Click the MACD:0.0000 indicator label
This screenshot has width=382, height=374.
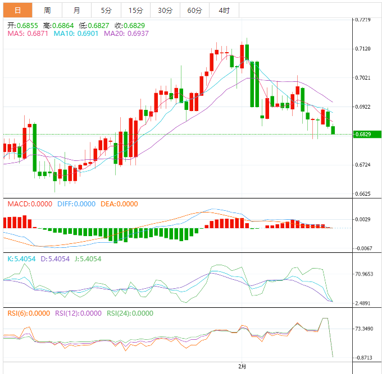point(30,204)
